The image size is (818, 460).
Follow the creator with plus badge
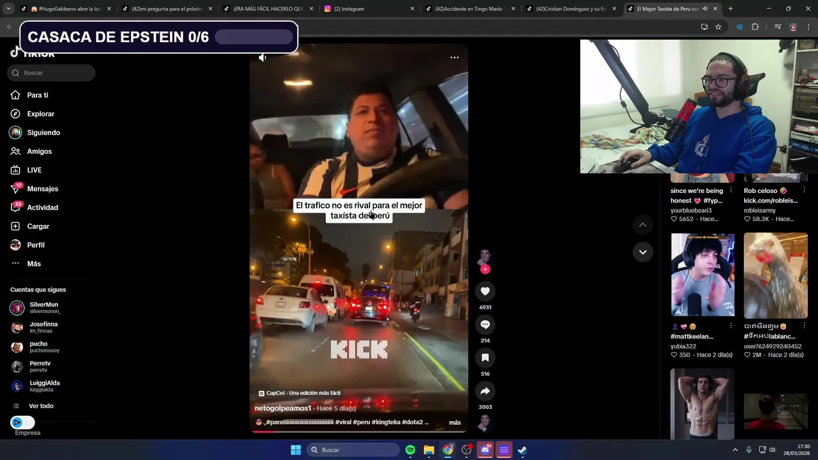point(485,269)
